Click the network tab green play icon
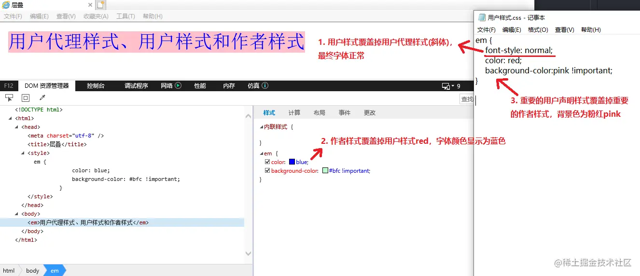 pos(178,85)
